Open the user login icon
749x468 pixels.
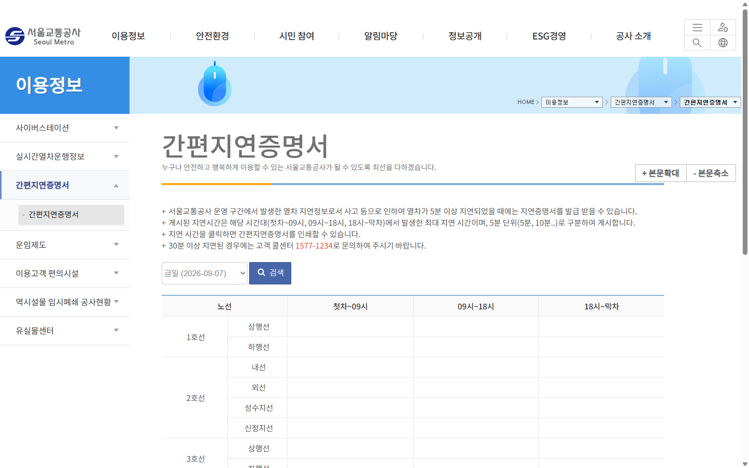tap(723, 28)
